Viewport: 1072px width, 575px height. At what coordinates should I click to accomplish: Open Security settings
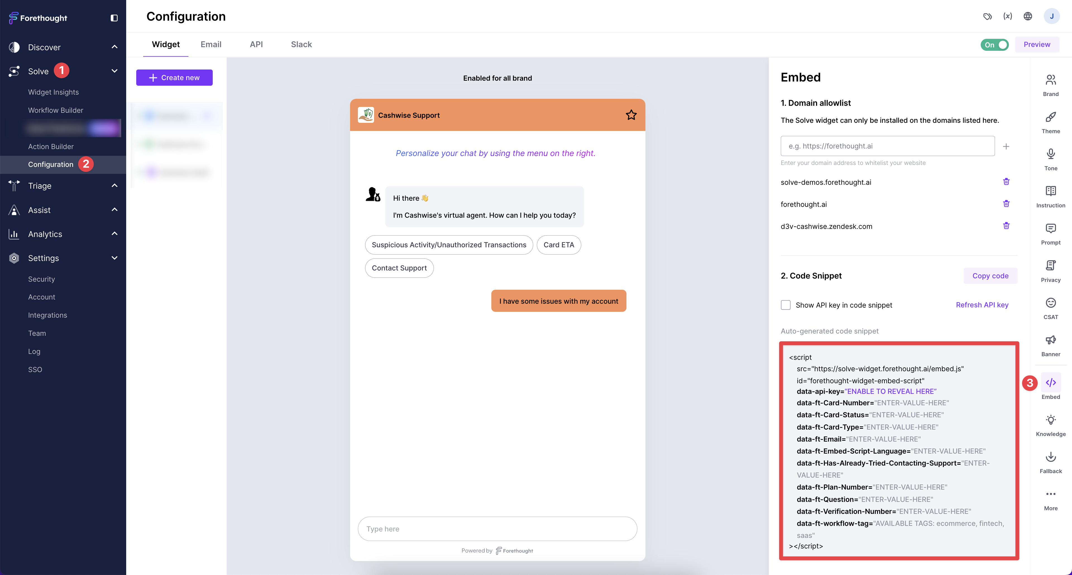point(42,279)
